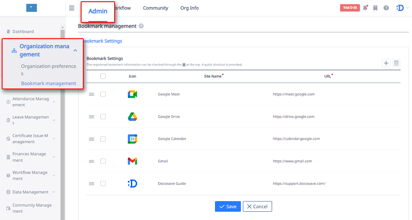Expand Leave Management chevron

(x=54, y=120)
